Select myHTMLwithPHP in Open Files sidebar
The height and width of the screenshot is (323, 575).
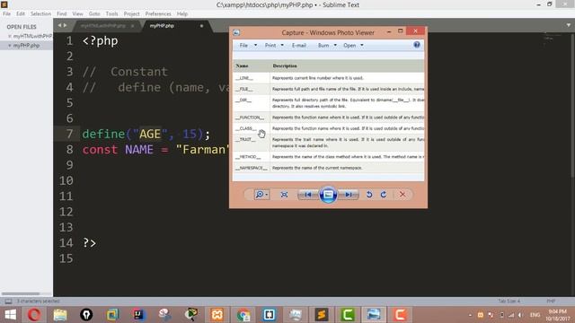[x=32, y=36]
